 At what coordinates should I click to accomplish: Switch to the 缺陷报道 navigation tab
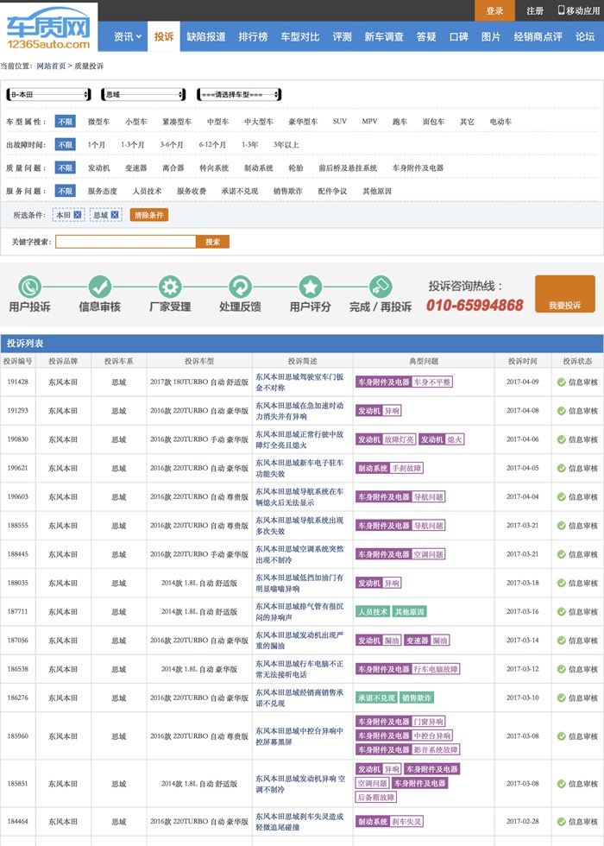[x=206, y=37]
